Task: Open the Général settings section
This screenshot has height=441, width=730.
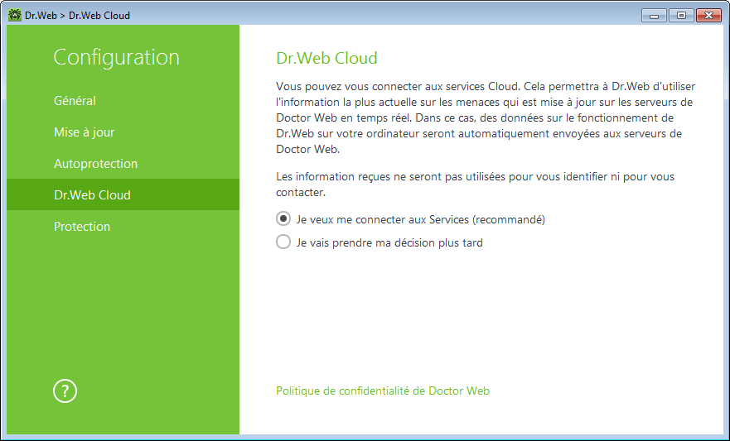Action: pos(75,100)
